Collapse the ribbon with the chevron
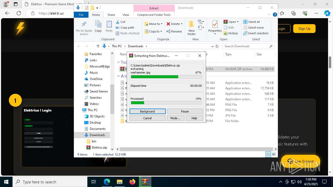Image resolution: width=333 pixels, height=187 pixels. point(270,15)
